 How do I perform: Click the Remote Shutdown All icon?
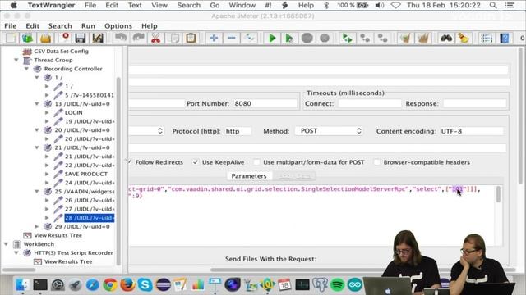(382, 39)
